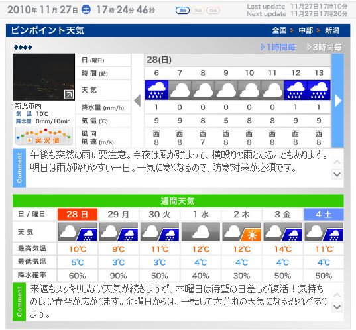This screenshot has width=356, height=330.
Task: Select the m2 display mode toggle
Action: click(x=198, y=10)
